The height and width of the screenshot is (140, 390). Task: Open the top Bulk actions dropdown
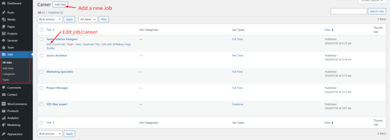[x=50, y=19]
